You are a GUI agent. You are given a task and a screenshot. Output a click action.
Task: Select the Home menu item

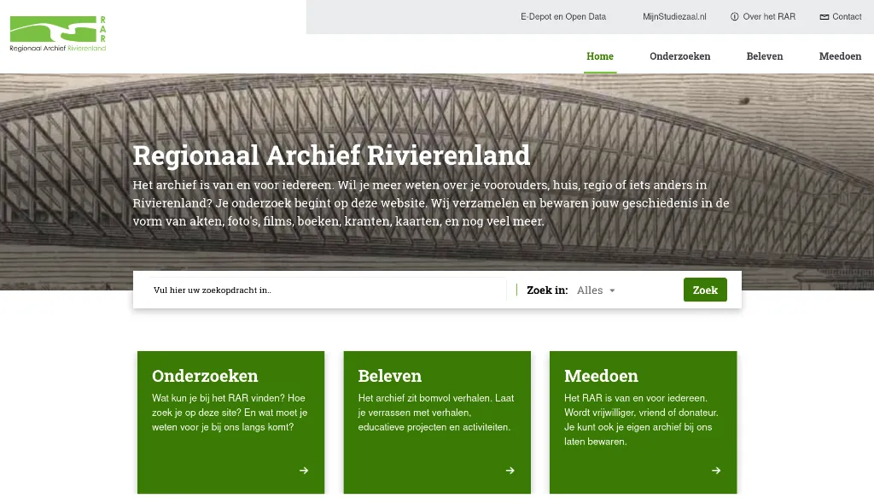[600, 56]
